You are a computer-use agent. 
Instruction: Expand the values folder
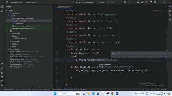point(11,44)
